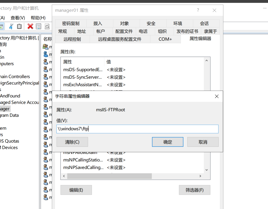Click left arrow of horizontal scrollbar
Screen dimensions: 268x209
[x=64, y=176]
